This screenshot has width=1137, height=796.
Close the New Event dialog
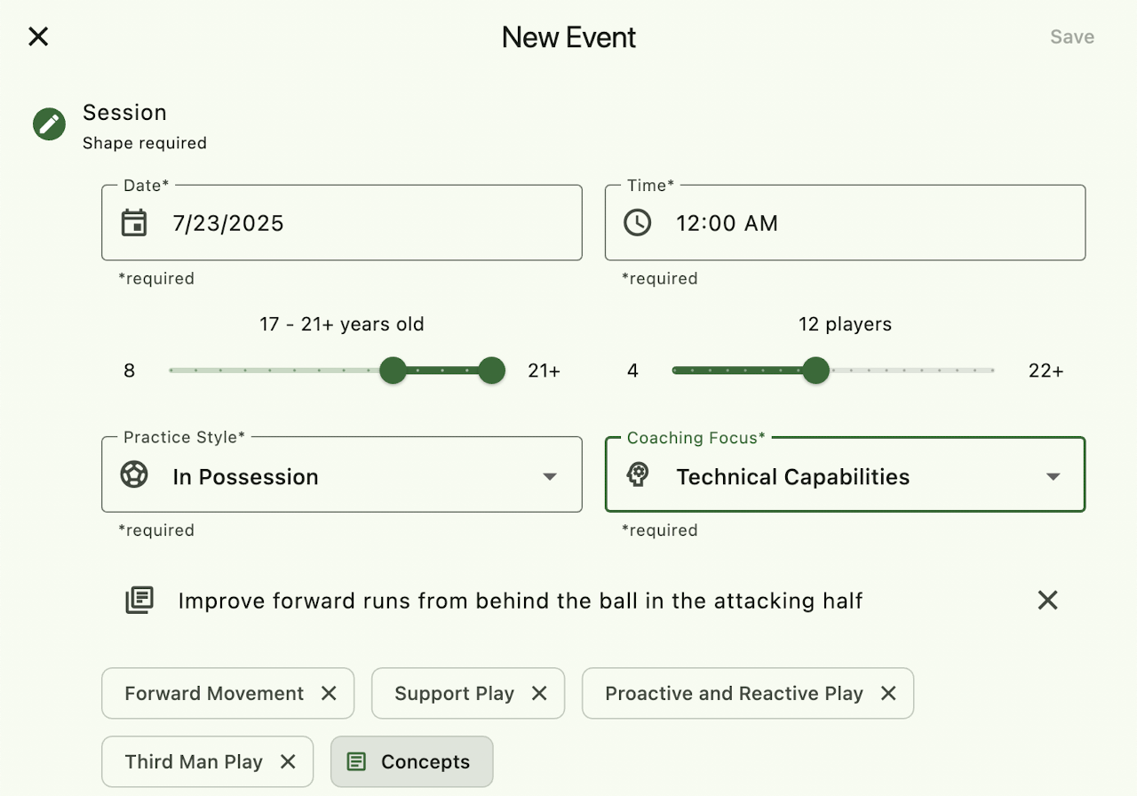point(38,36)
